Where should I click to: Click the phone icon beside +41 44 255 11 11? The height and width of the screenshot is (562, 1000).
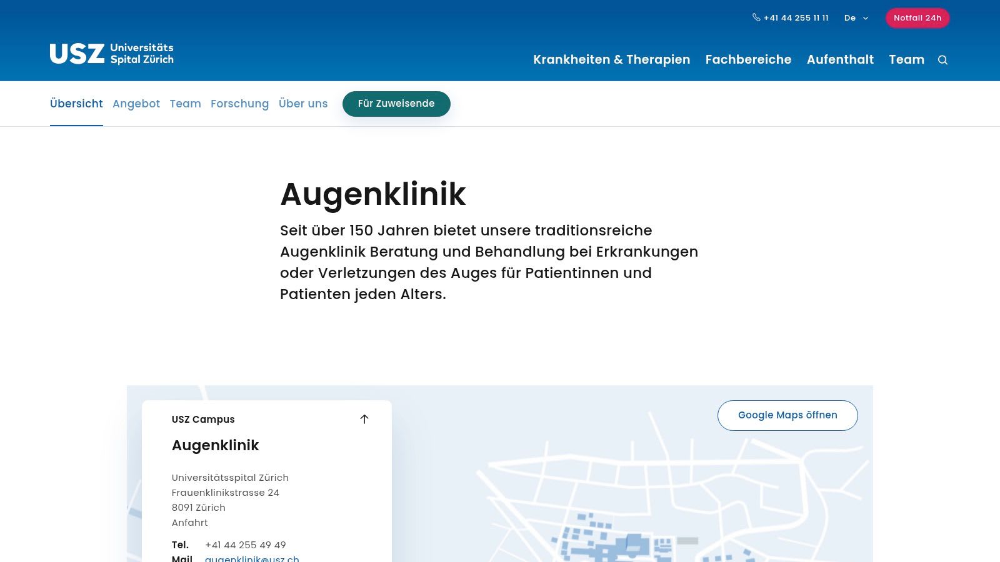pyautogui.click(x=756, y=17)
